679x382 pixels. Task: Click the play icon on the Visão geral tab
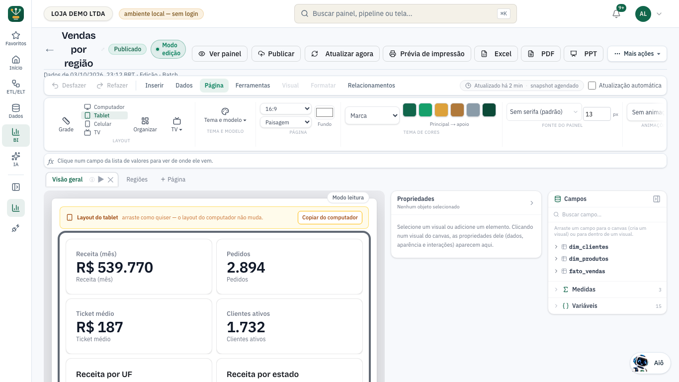(101, 180)
